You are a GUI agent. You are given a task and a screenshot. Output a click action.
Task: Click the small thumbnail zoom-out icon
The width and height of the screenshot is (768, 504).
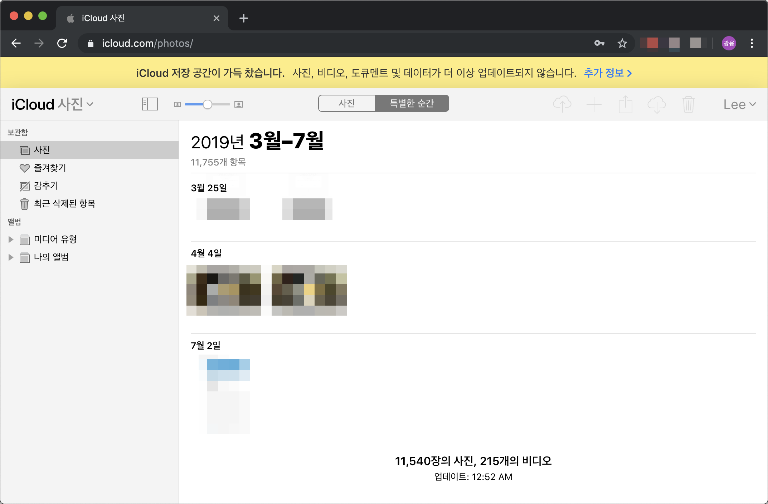(x=177, y=104)
